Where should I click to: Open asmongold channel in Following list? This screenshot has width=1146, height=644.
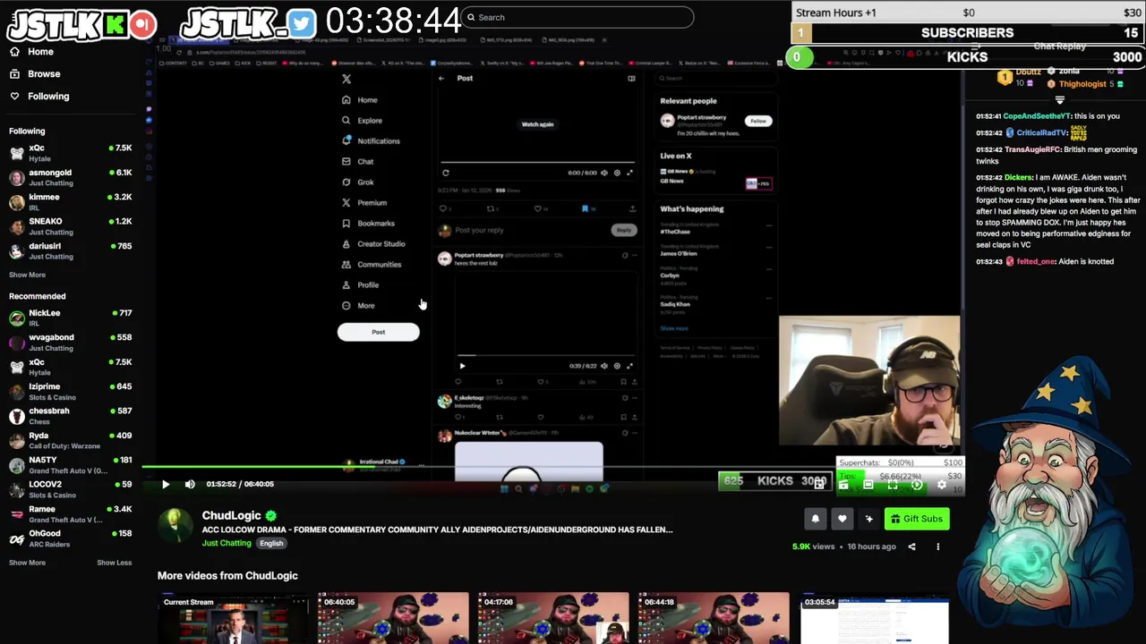[70, 178]
